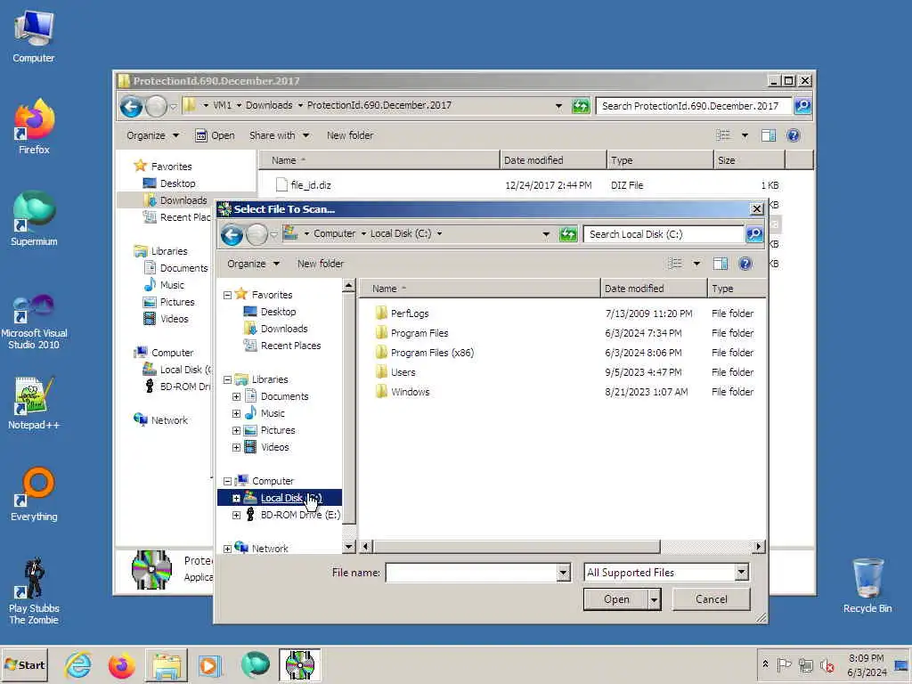Collapse Libraries tree node in dialog
912x684 pixels.
227,379
